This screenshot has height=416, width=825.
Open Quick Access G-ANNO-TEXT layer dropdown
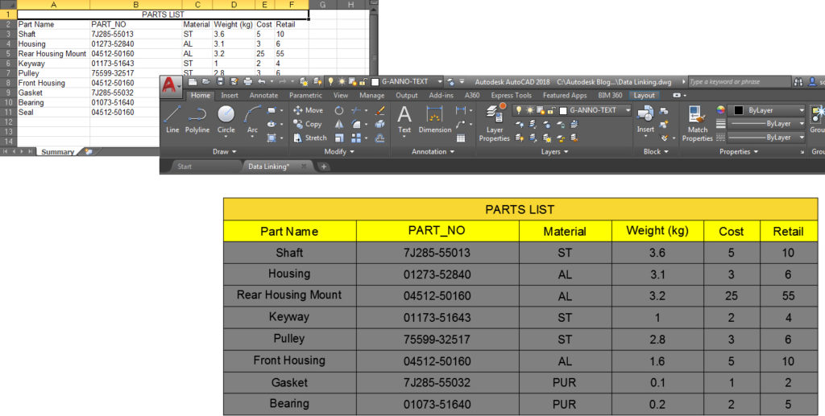coord(439,81)
